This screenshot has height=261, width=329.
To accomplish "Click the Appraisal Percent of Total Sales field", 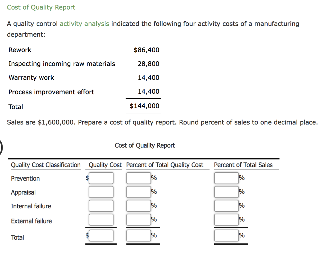I will (x=226, y=192).
